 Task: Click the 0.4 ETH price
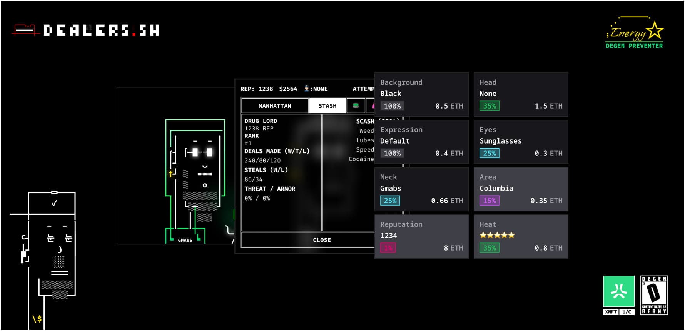449,153
